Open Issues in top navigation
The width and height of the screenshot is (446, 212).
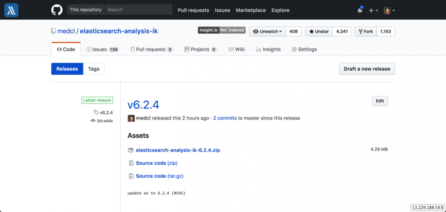[x=223, y=10]
